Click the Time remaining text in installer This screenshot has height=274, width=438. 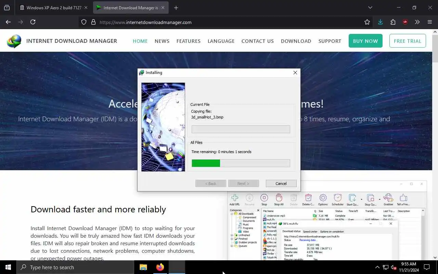(221, 152)
